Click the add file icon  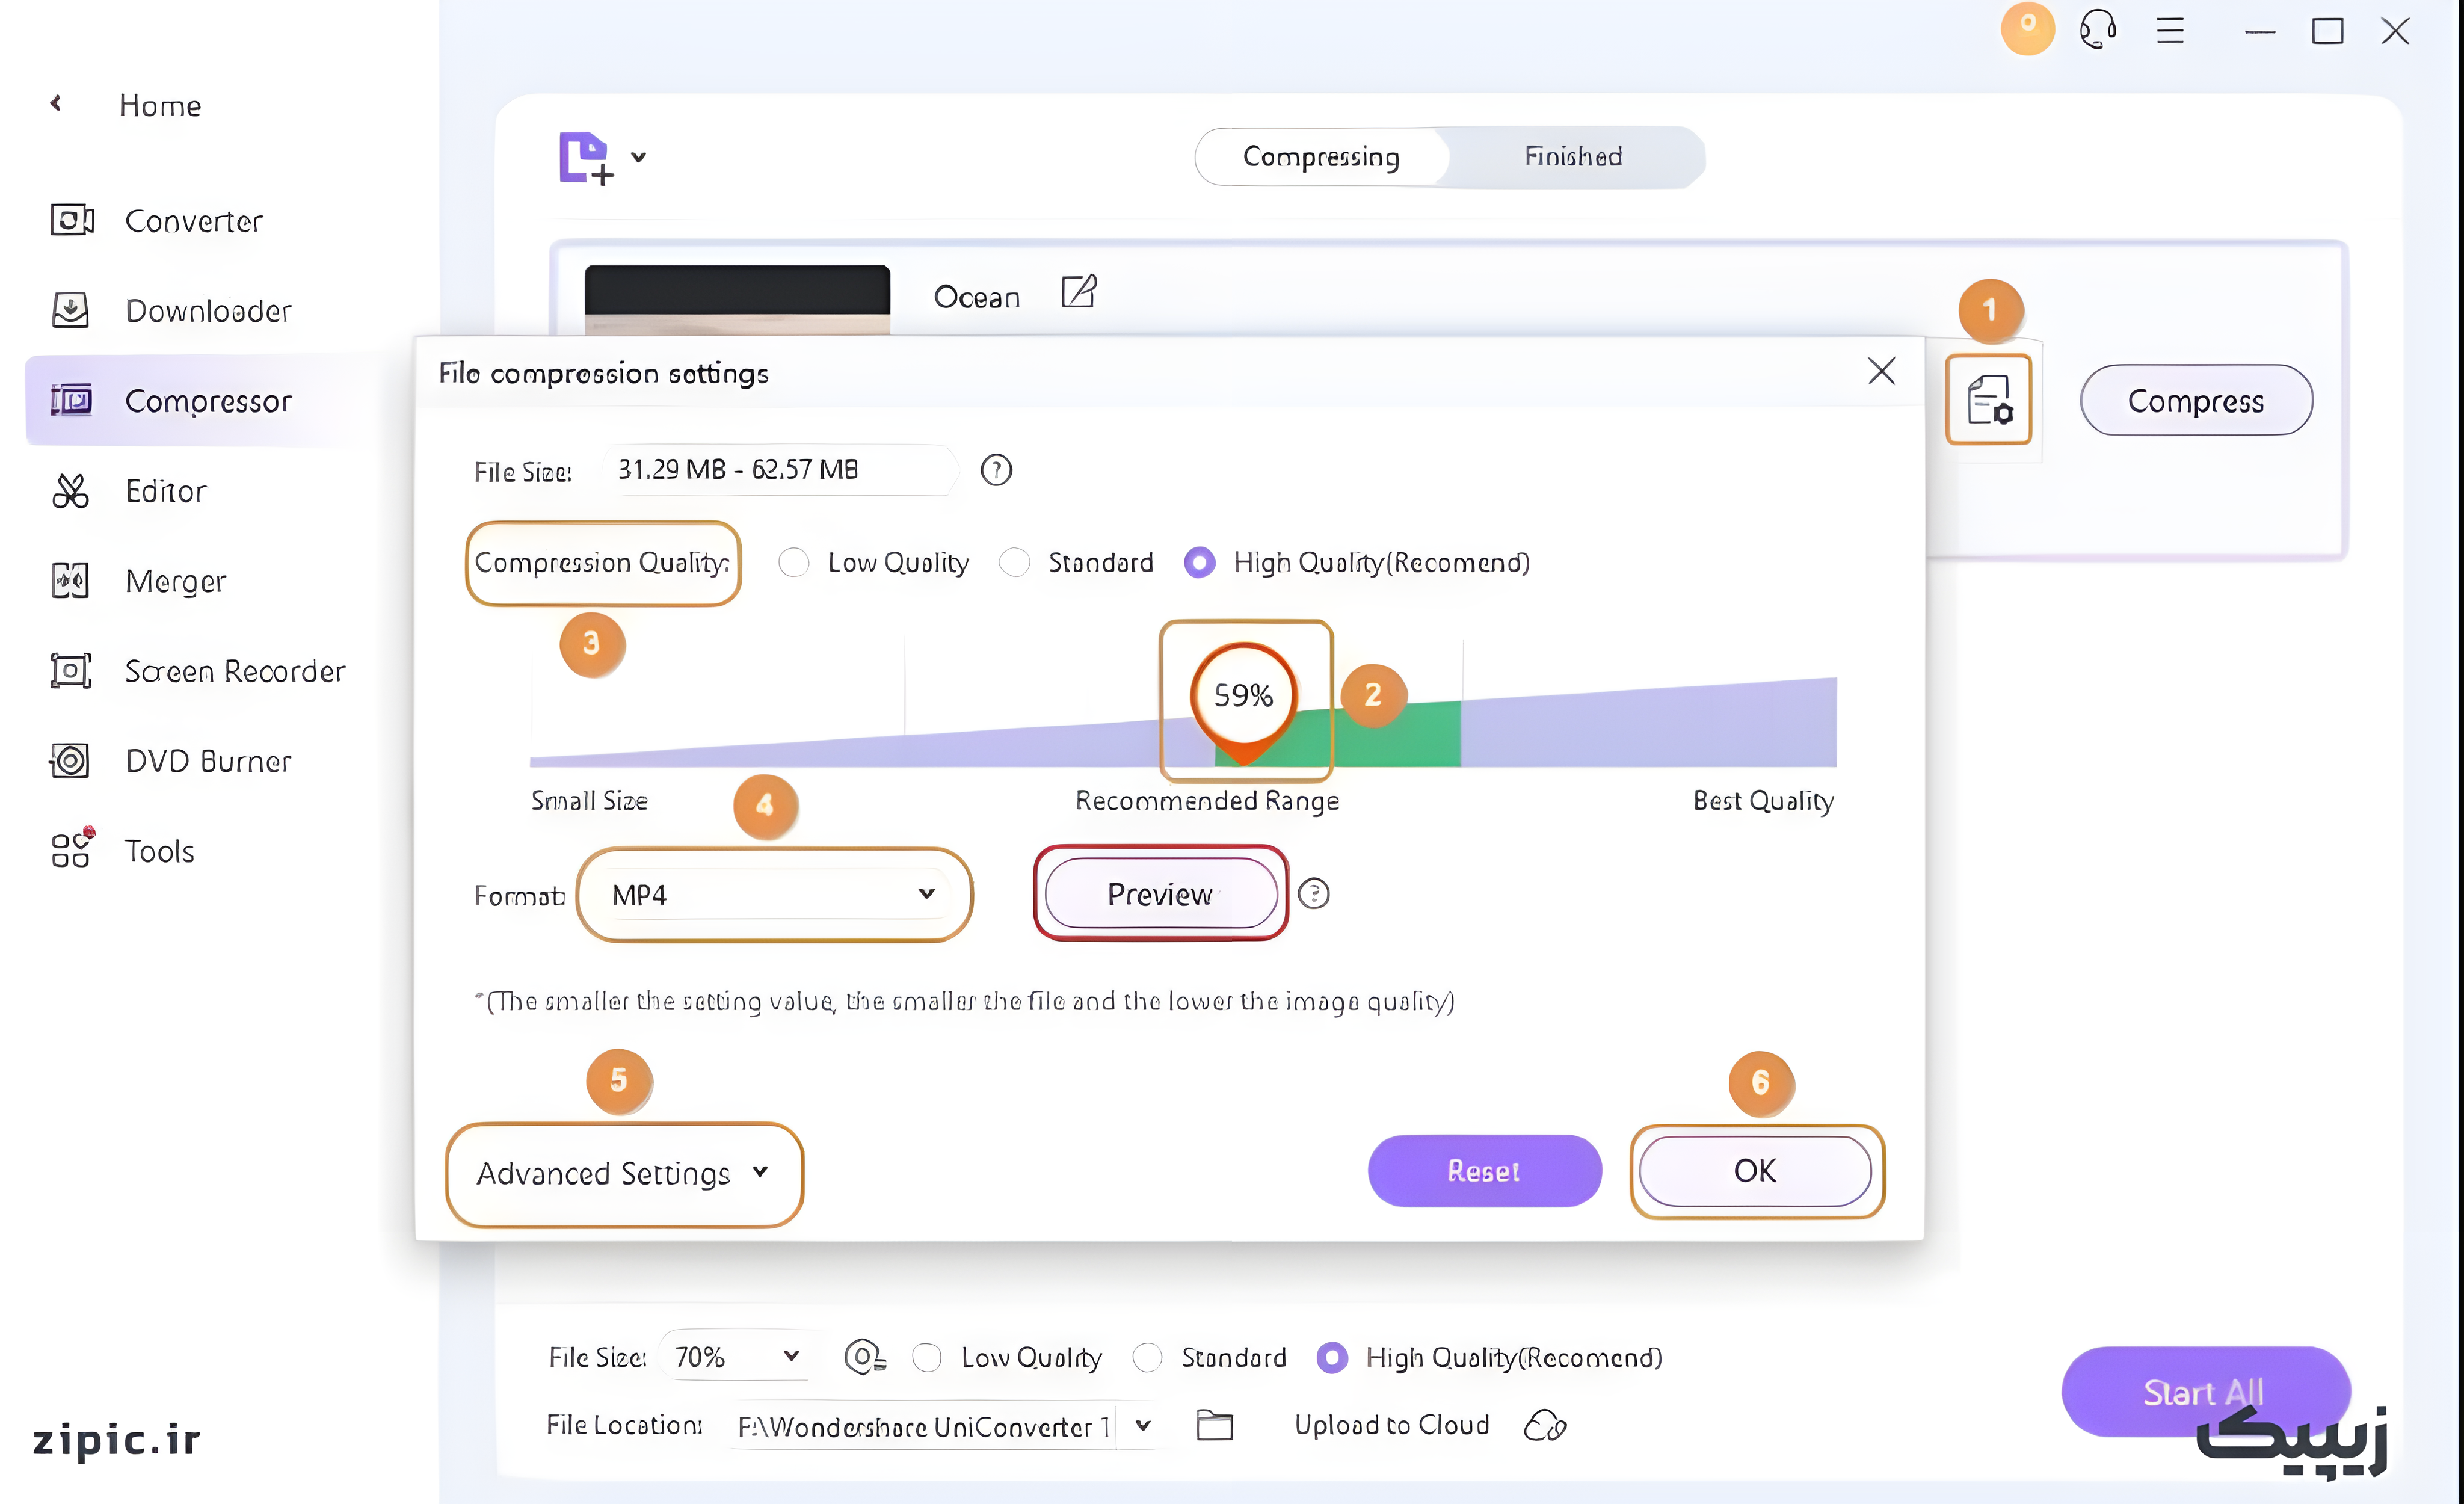pyautogui.click(x=585, y=158)
